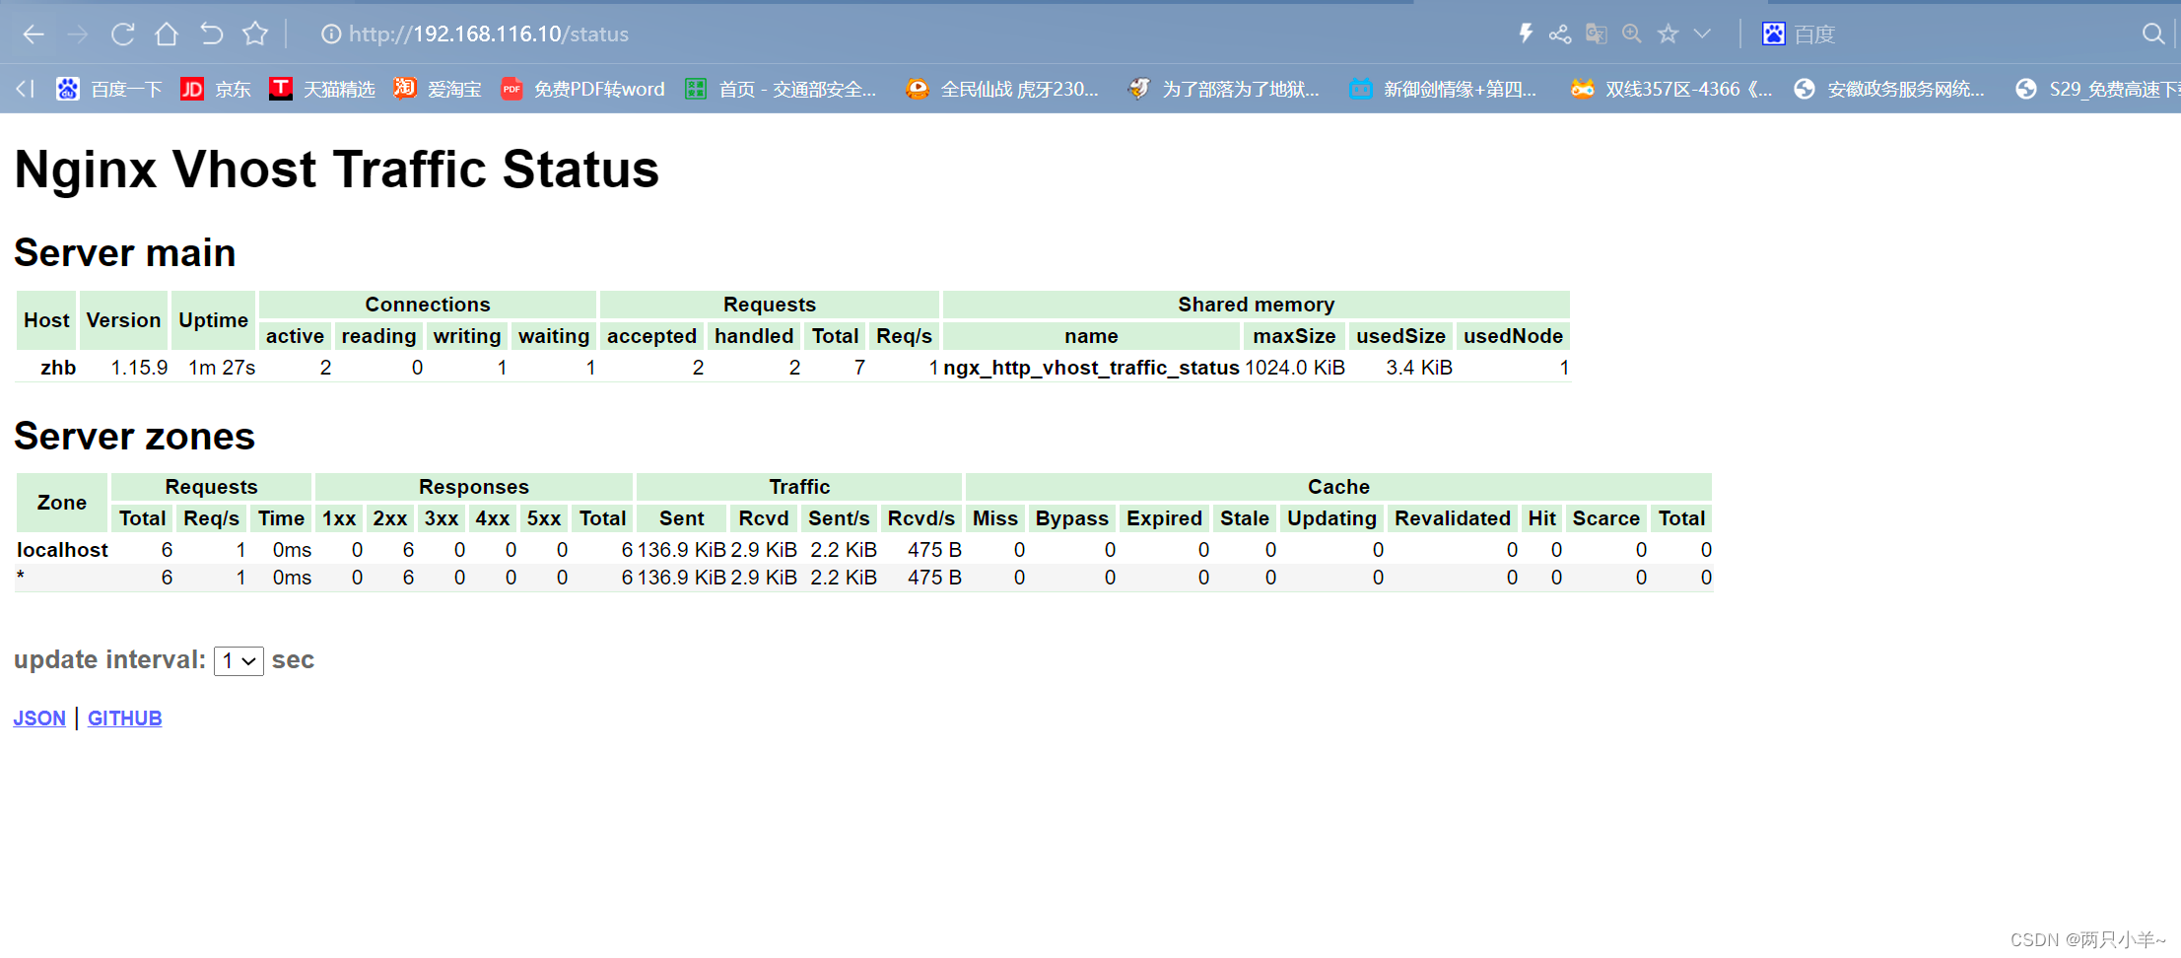2181x958 pixels.
Task: Open the JSON link
Action: [x=39, y=718]
